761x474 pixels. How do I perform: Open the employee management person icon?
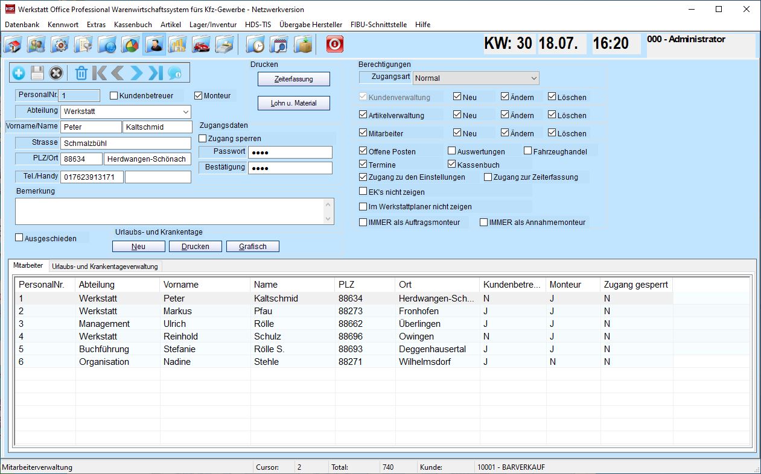point(154,45)
